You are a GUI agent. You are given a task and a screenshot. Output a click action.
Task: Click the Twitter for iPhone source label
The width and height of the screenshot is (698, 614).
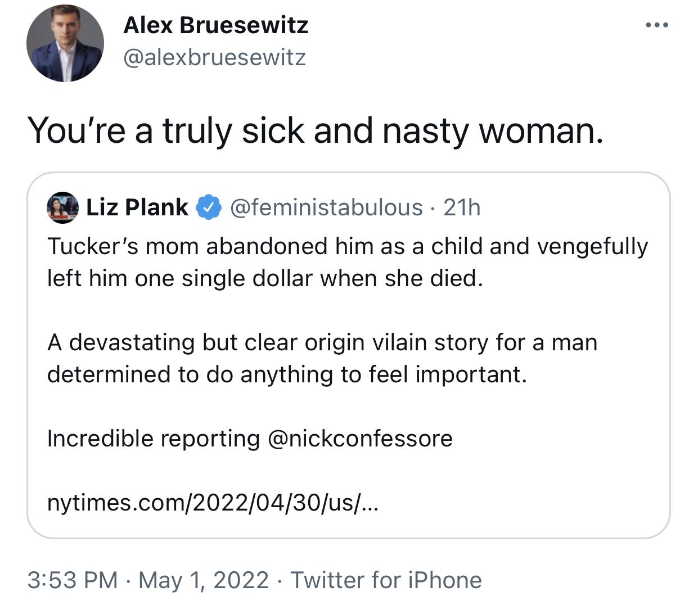click(x=386, y=580)
